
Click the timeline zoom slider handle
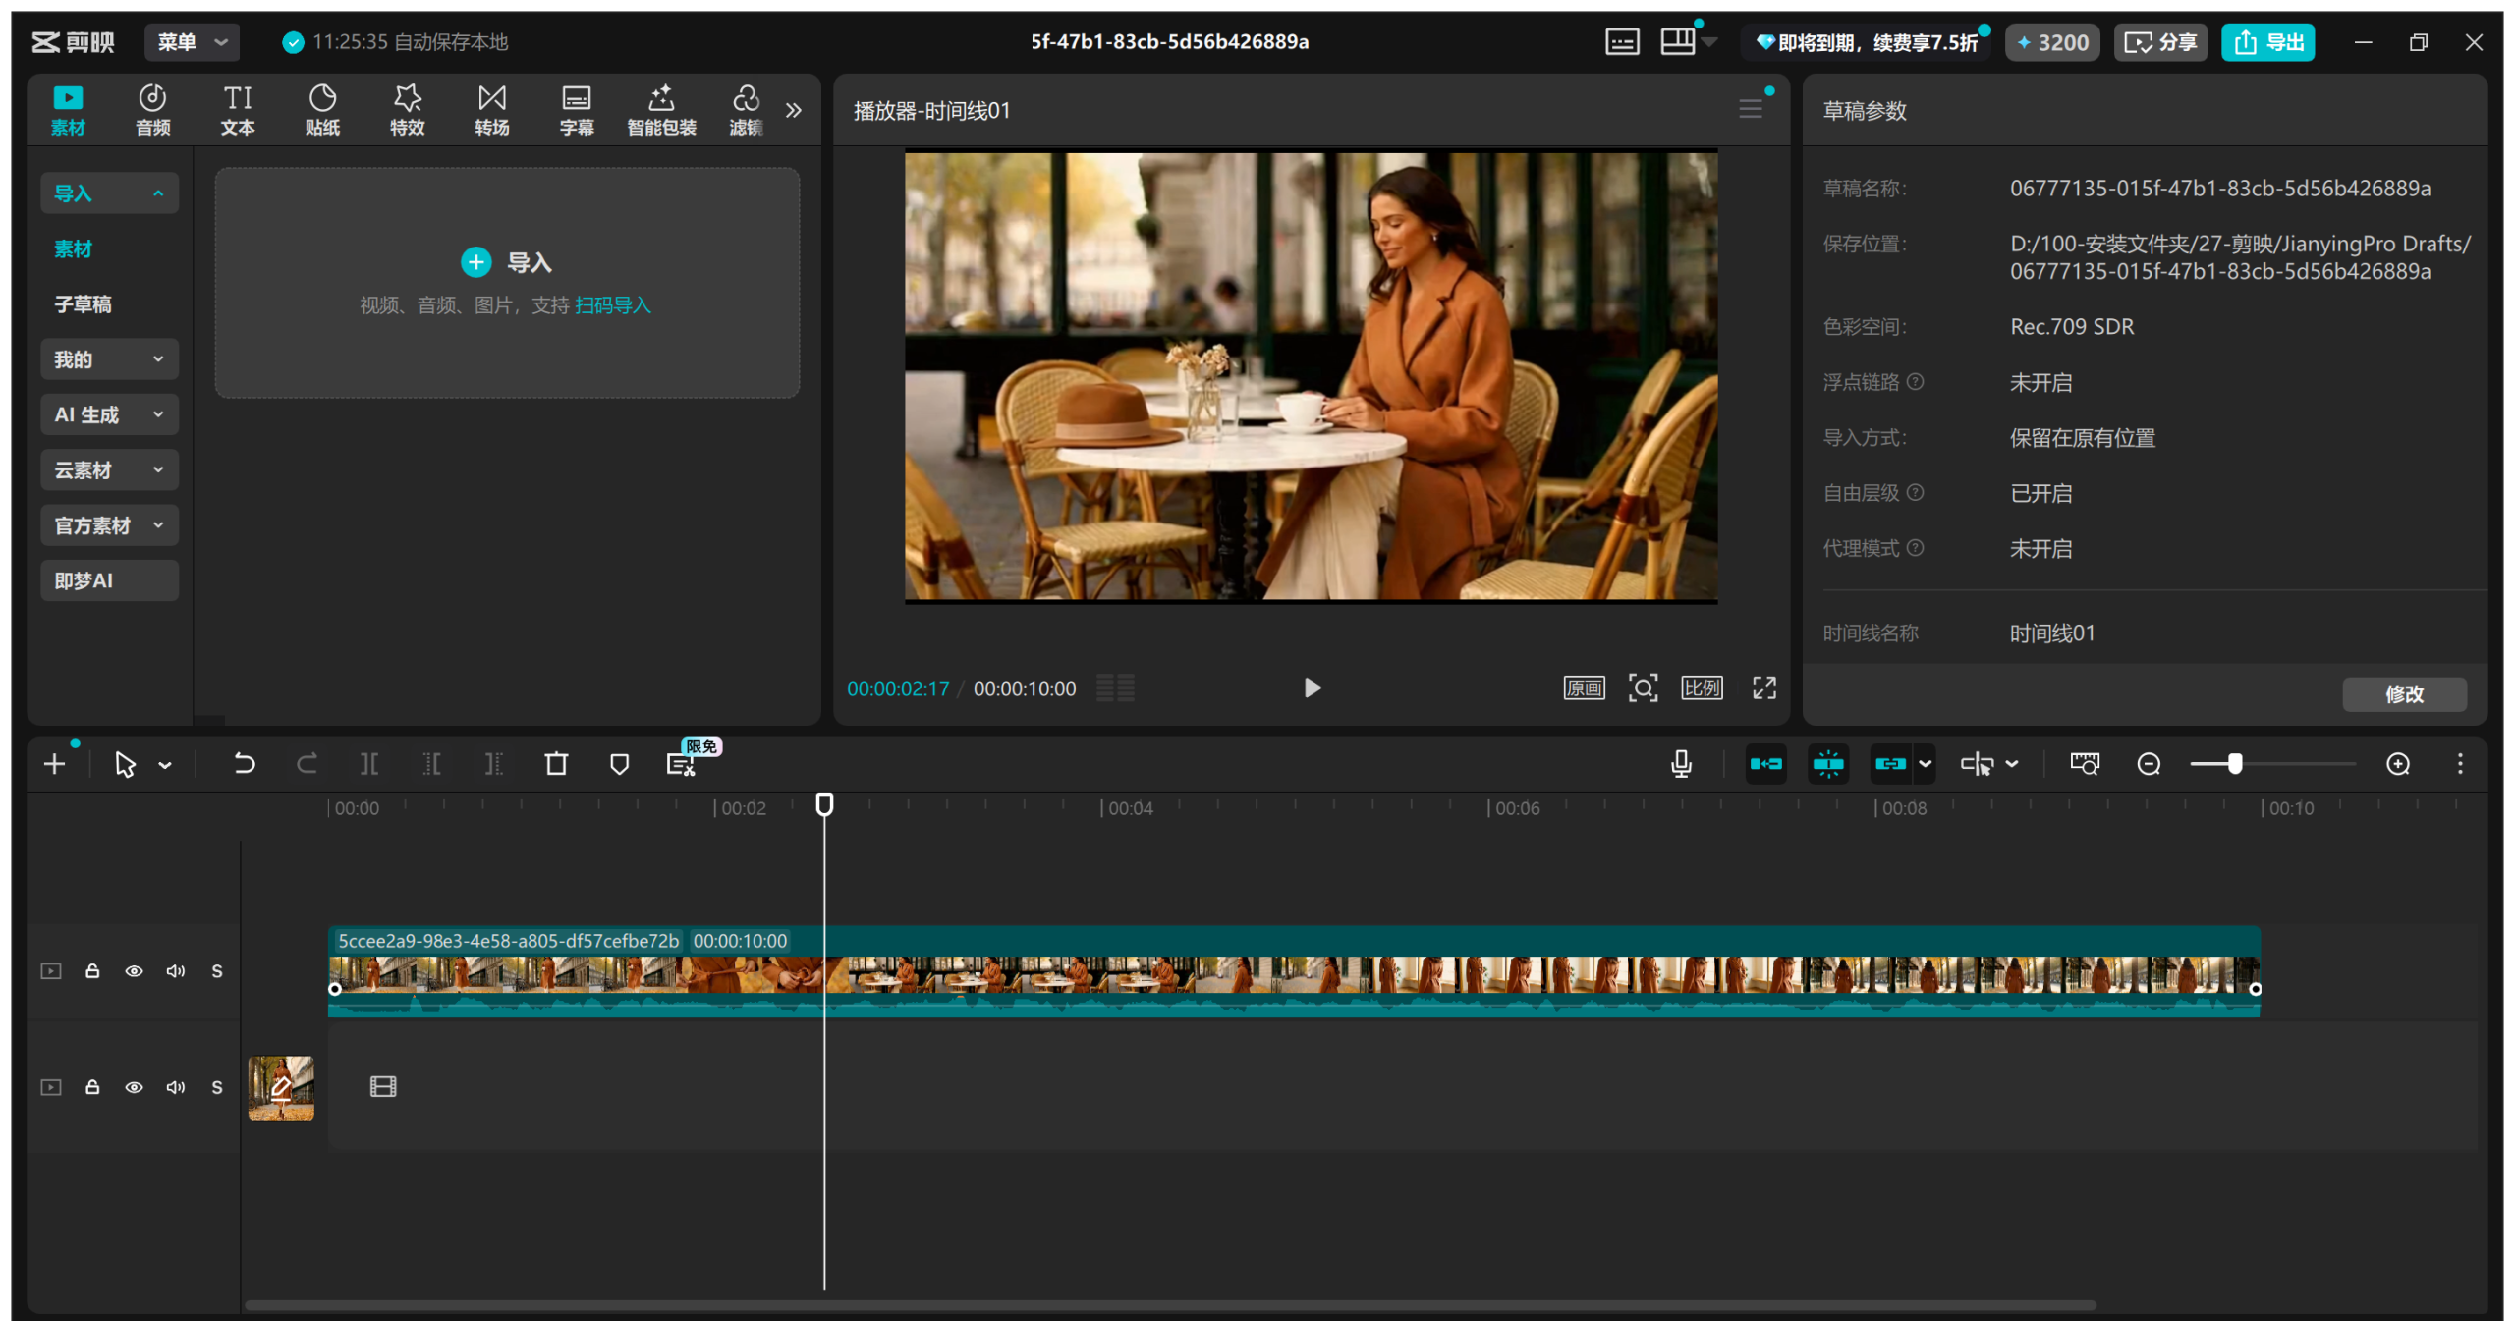[x=2235, y=764]
